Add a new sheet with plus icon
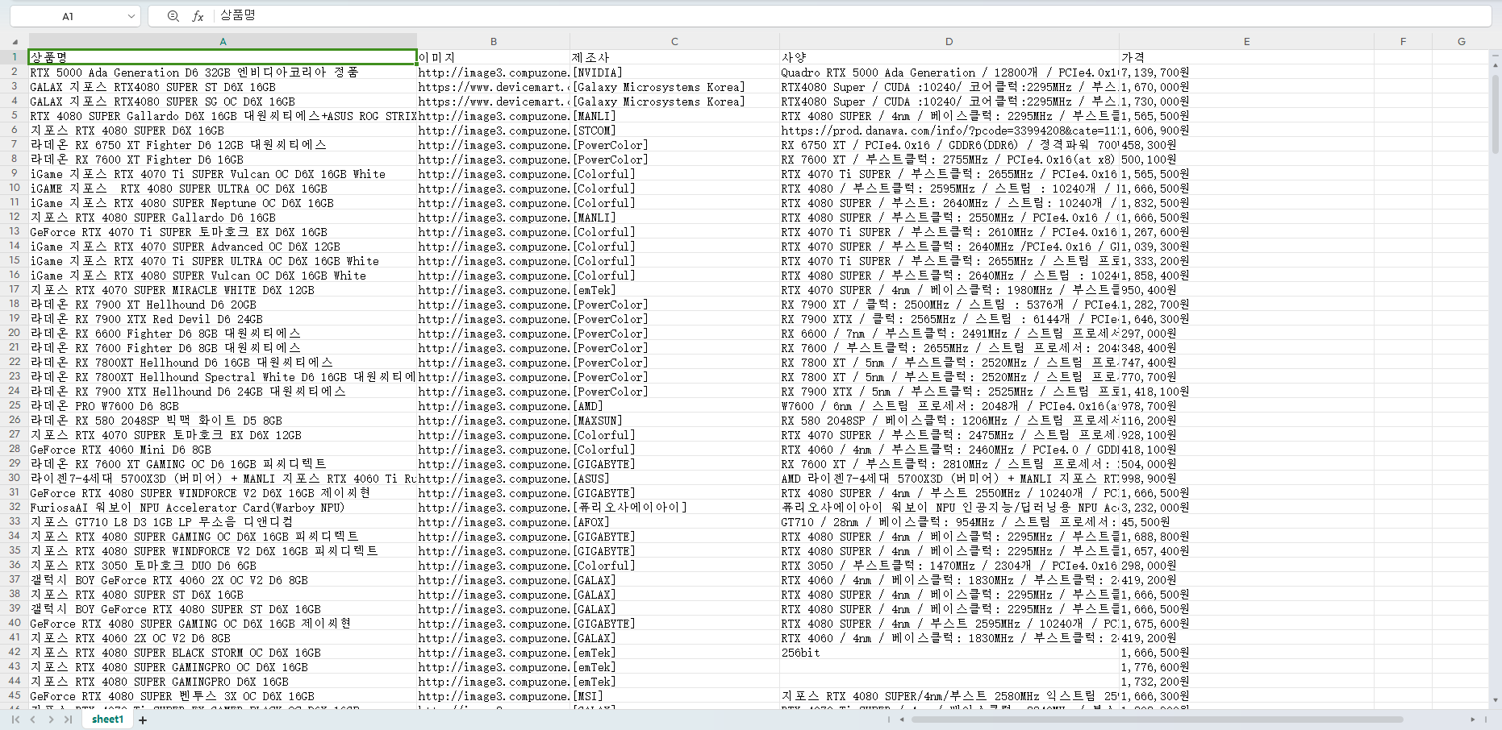Viewport: 1502px width, 730px height. (x=143, y=720)
